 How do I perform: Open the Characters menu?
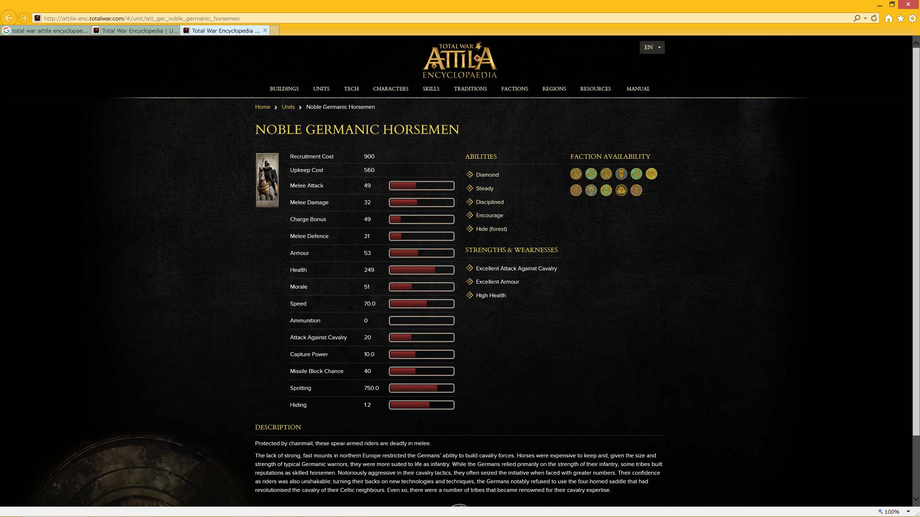click(x=391, y=89)
